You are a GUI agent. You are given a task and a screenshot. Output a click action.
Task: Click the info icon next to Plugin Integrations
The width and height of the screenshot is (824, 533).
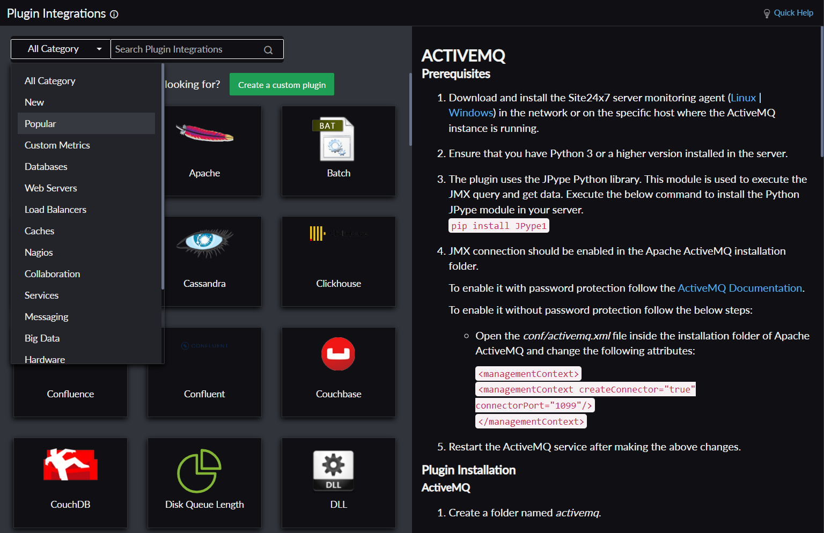tap(114, 14)
